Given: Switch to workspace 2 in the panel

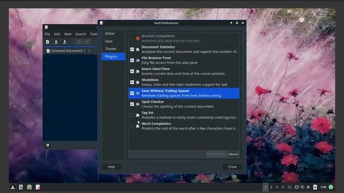Looking at the screenshot, I should point(271,187).
